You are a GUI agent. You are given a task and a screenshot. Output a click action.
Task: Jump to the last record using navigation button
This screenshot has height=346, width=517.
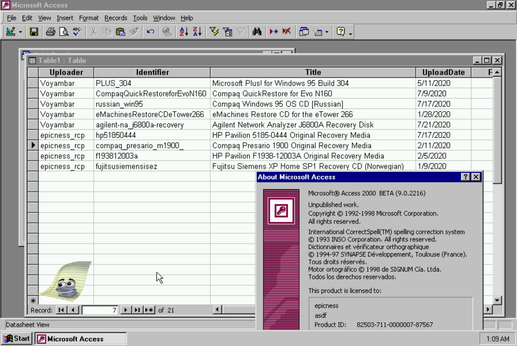coord(137,310)
